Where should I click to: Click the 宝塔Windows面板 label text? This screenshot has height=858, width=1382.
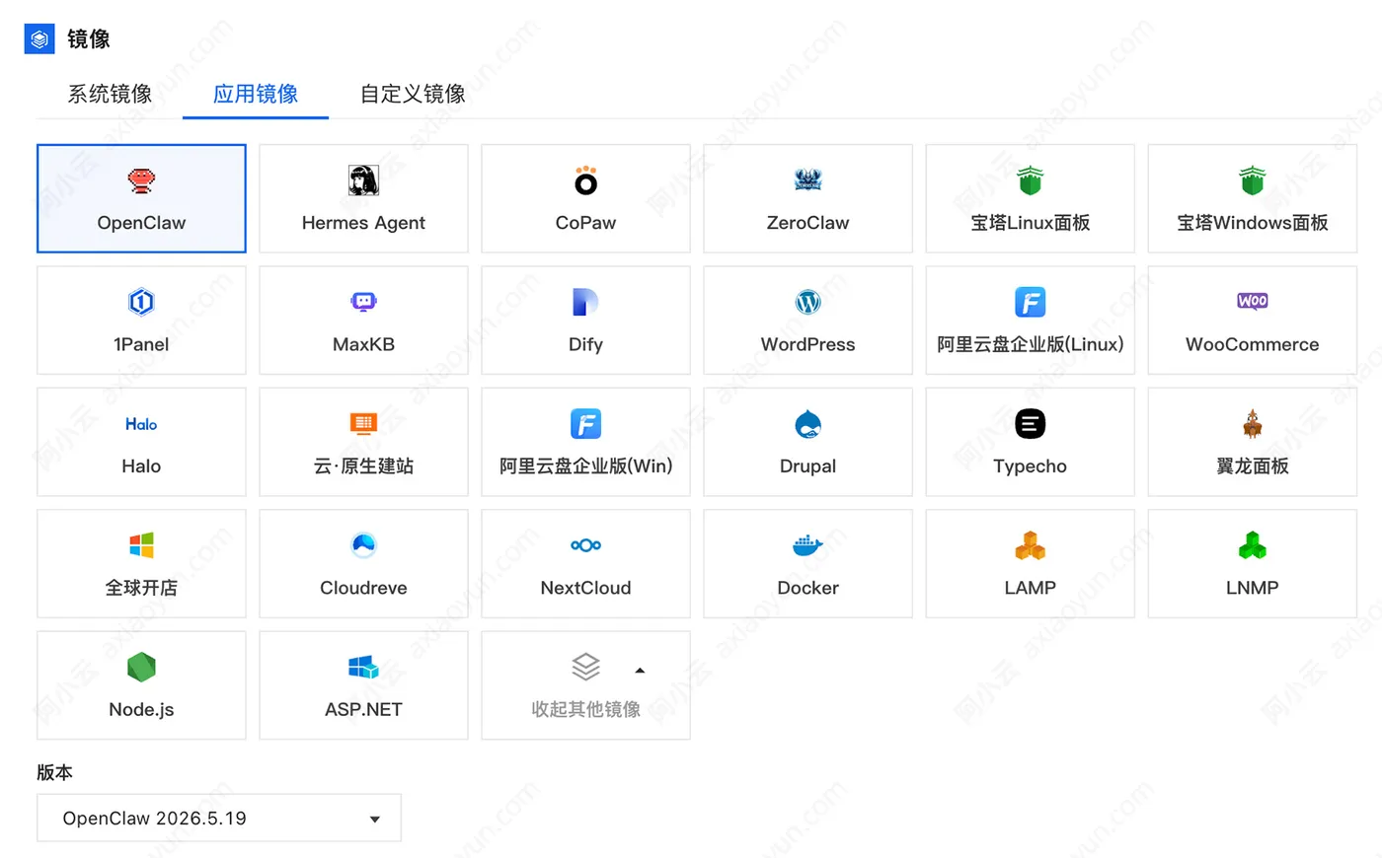1252,223
